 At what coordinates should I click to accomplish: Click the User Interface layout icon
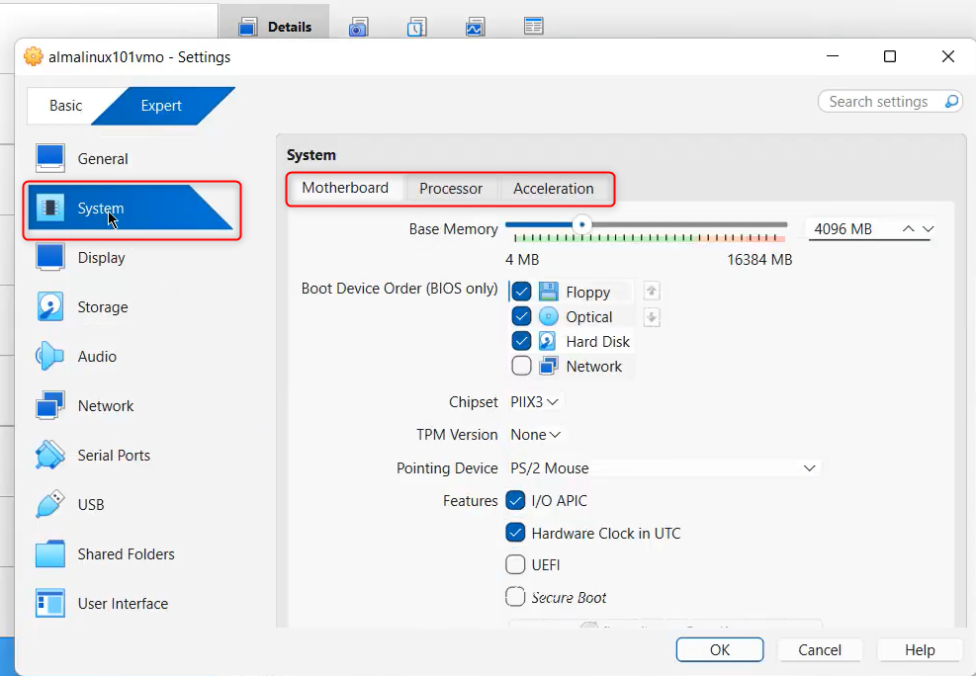coord(50,603)
